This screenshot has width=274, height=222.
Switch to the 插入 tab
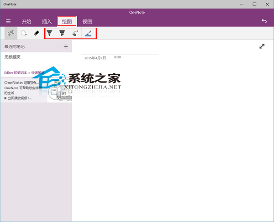tap(47, 21)
